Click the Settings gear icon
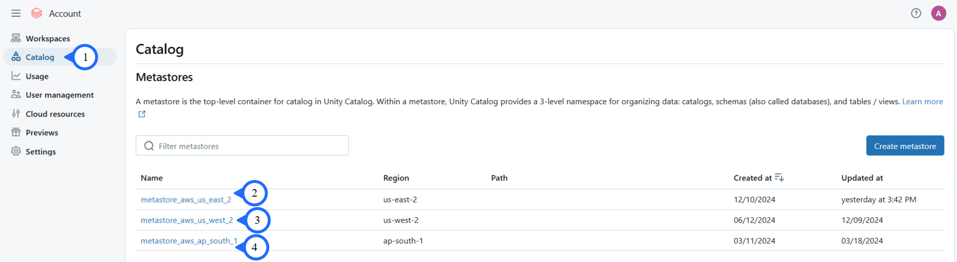The height and width of the screenshot is (262, 957). 16,151
